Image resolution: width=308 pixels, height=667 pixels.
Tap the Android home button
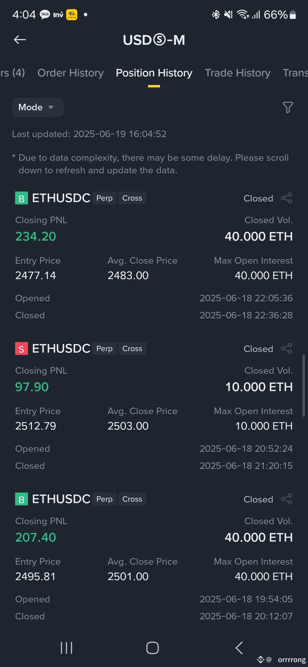[x=153, y=648]
